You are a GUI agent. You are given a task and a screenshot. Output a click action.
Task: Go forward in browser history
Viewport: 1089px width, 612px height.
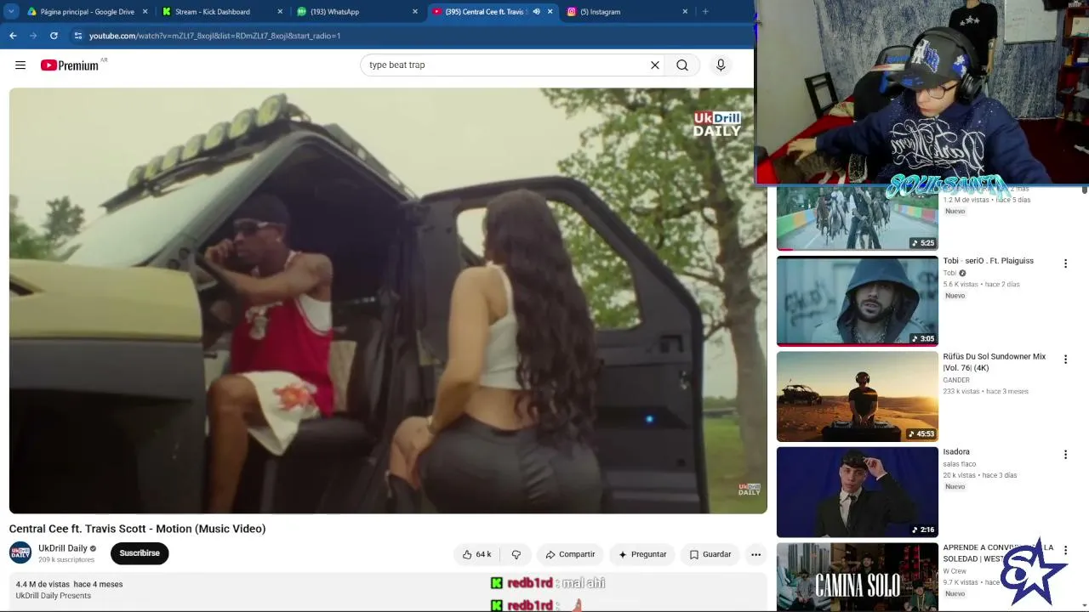(33, 36)
